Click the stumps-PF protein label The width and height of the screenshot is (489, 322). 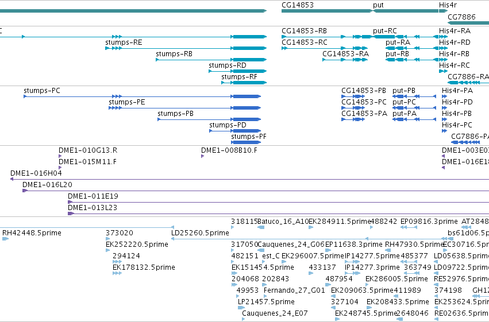click(x=249, y=137)
